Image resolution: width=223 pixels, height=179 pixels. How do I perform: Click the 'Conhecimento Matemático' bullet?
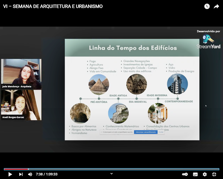tap(122, 126)
